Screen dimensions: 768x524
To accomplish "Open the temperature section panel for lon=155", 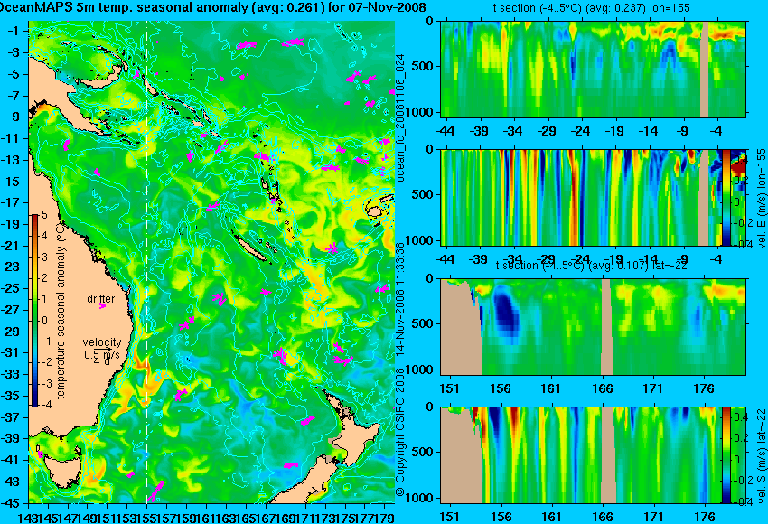I will click(593, 69).
